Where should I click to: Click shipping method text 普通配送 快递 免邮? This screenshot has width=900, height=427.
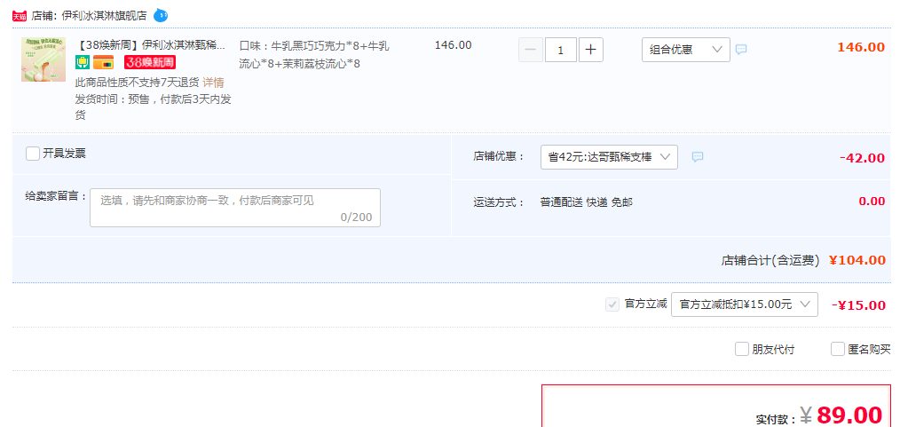pyautogui.click(x=586, y=202)
